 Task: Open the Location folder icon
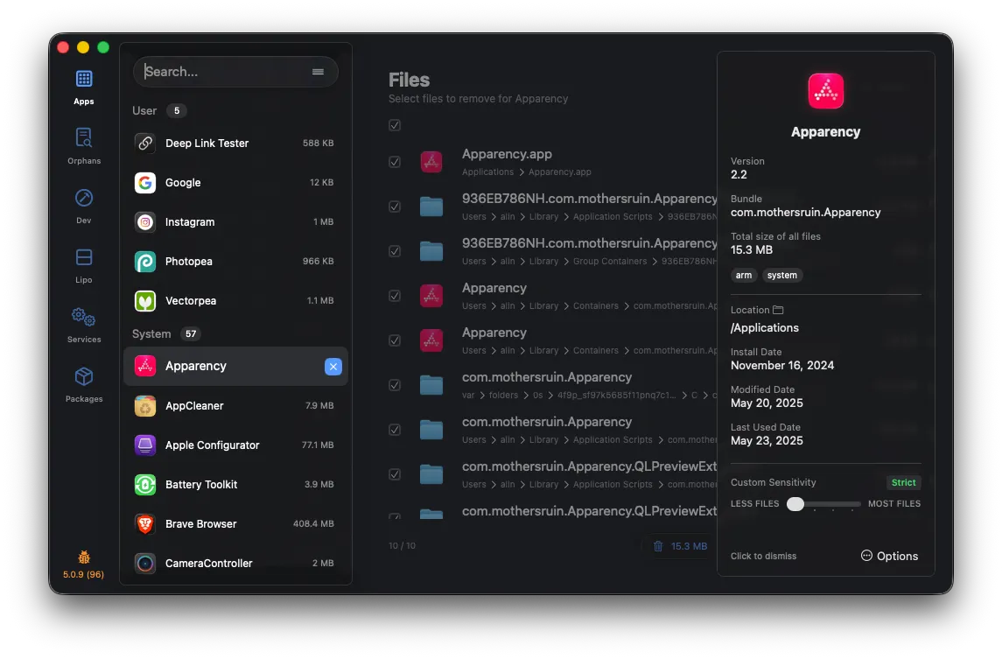(x=778, y=310)
